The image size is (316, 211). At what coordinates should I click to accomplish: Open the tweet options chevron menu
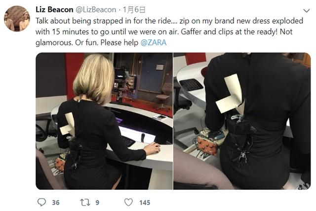pos(307,10)
